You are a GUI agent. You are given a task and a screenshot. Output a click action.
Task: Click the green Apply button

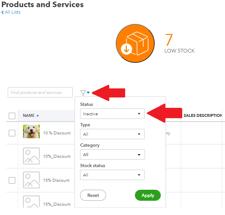tap(148, 195)
